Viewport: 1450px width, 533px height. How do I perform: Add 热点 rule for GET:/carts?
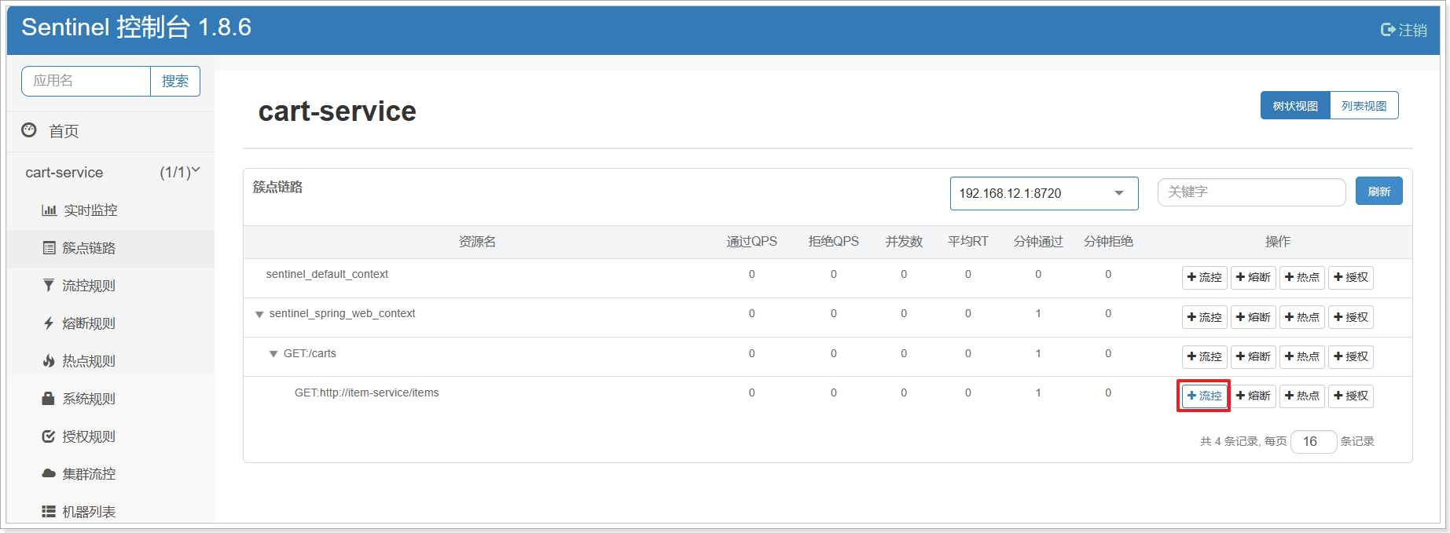point(1302,356)
